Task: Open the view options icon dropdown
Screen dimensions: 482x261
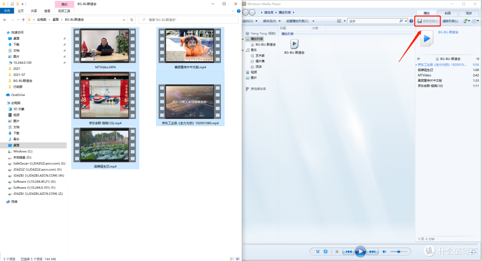Action: click(341, 21)
